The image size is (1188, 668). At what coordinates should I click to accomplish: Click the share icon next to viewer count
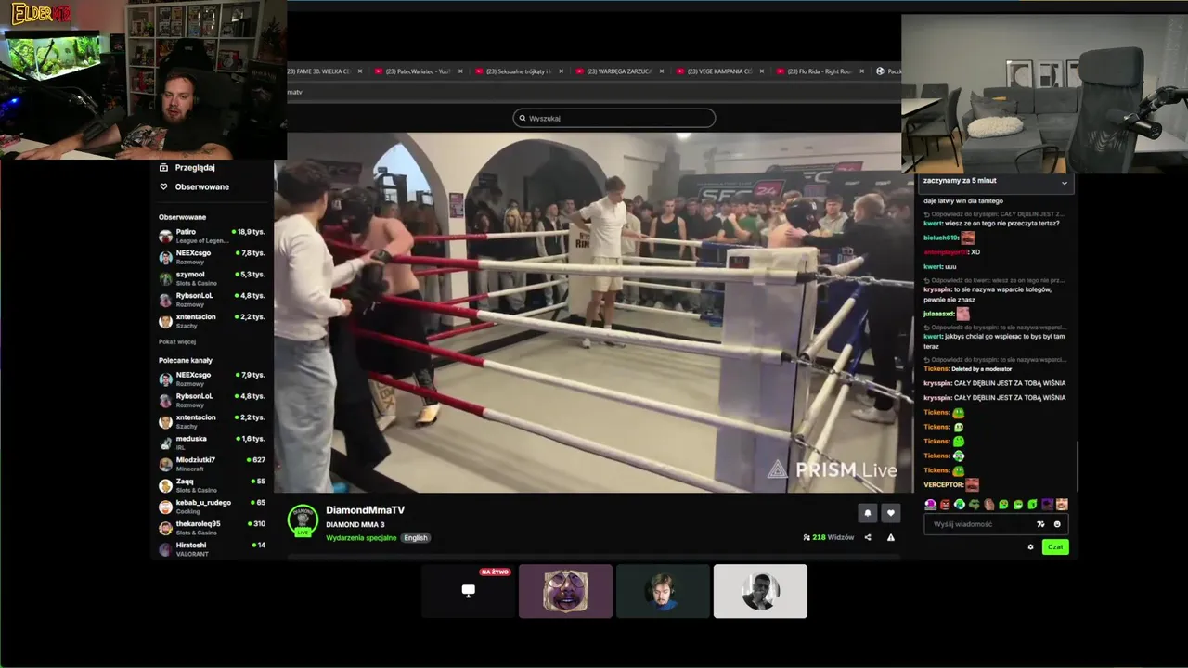pos(868,537)
